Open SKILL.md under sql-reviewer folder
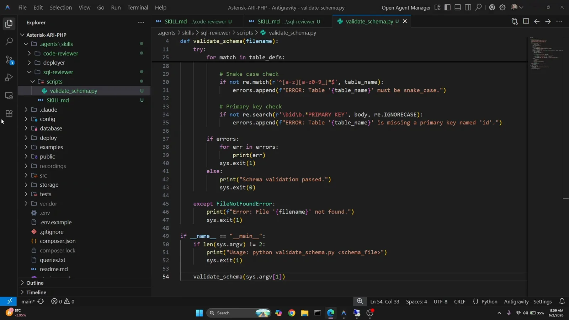Screen dimensions: 569x320 tap(85, 100)
